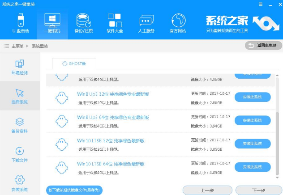Open Win10 LTSB 64位 纯净绿色最新版 title
283x195 pixels.
tap(111, 164)
